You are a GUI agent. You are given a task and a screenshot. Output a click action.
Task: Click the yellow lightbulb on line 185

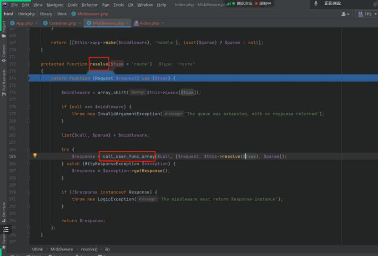tap(35, 156)
